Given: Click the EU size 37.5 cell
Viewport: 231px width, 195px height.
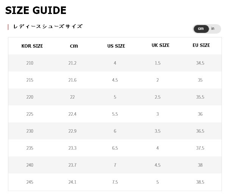Looking at the screenshot, I should click(200, 148).
